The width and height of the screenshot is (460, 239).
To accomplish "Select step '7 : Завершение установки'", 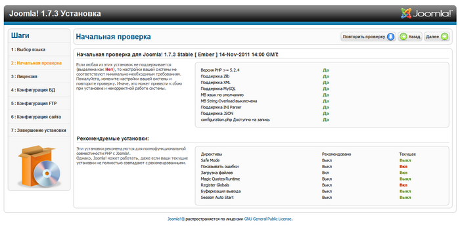I will click(x=38, y=130).
